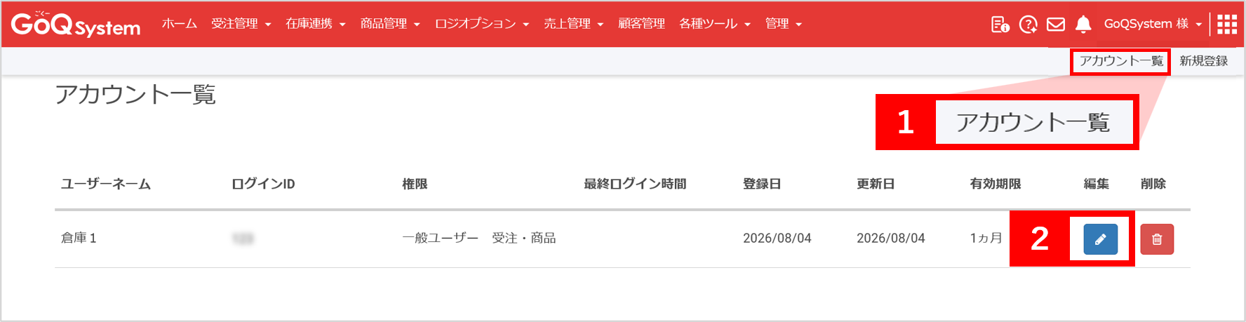Image resolution: width=1246 pixels, height=322 pixels.
Task: Open the 売上管理 dropdown menu
Action: [573, 24]
